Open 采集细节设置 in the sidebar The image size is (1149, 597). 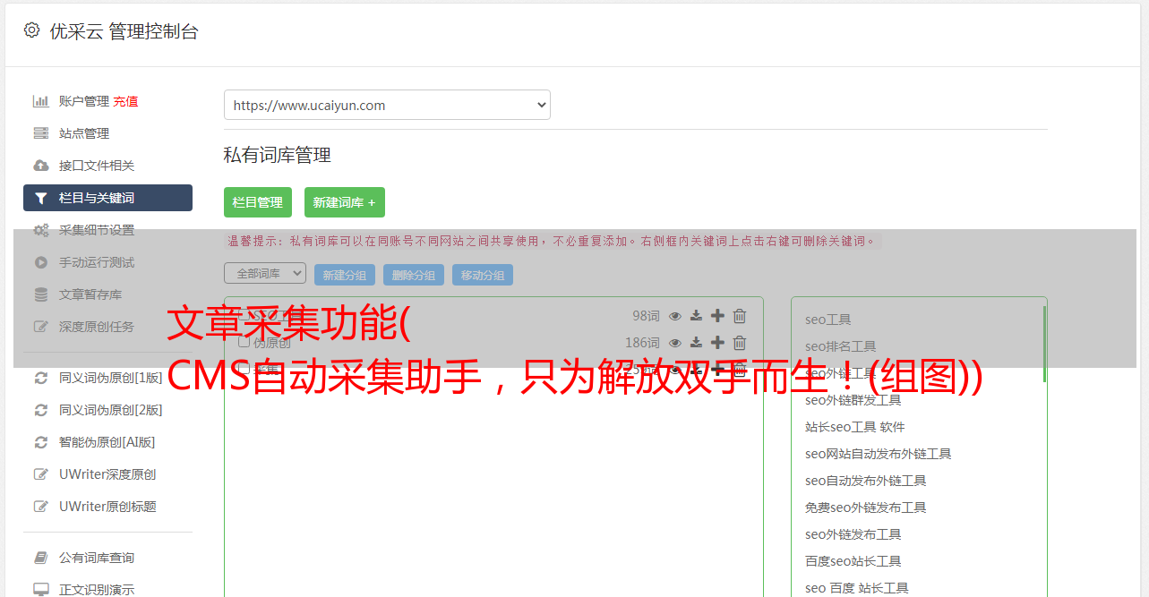[97, 230]
